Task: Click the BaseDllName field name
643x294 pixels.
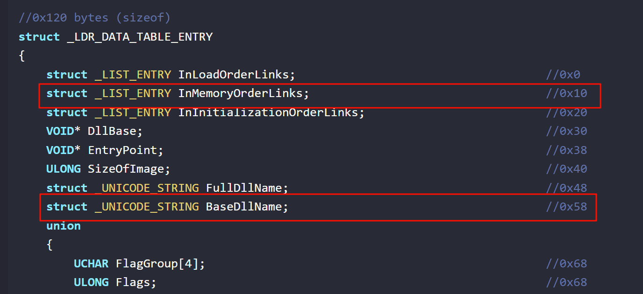Action: click(x=244, y=207)
